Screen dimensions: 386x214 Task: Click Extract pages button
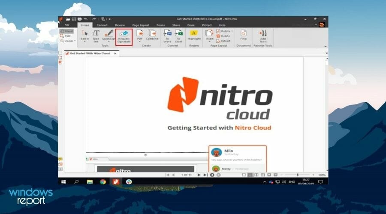coord(223,41)
